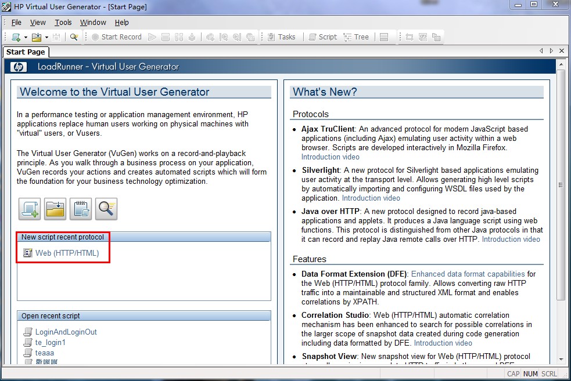
Task: Click the scrollbar up arrow
Action: click(561, 64)
